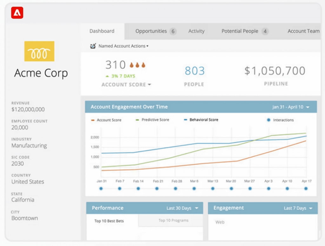Click the Apr 3 interaction dot
This screenshot has width=325, height=246.
269,189
